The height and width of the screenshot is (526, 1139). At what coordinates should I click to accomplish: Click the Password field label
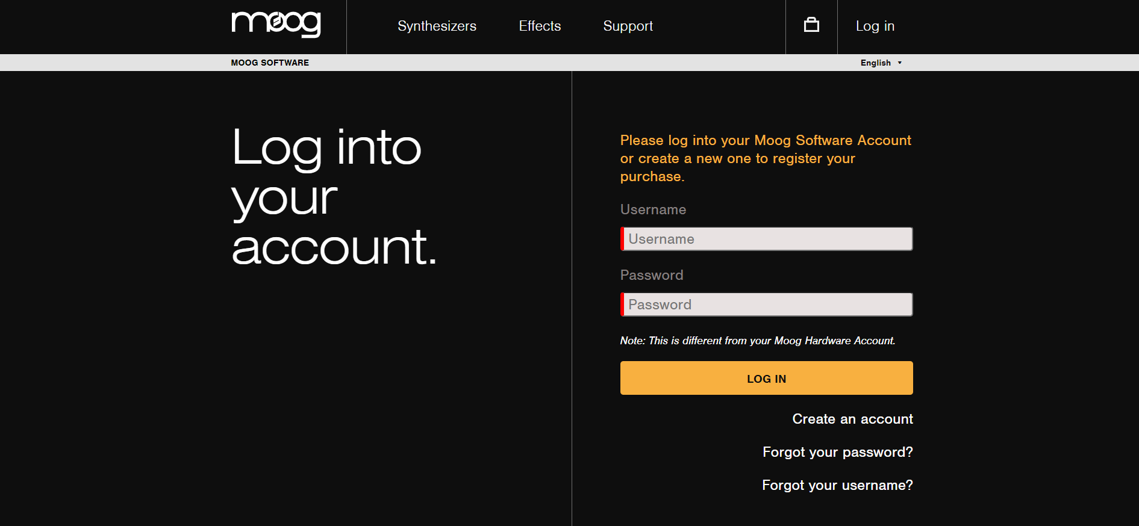coord(652,275)
